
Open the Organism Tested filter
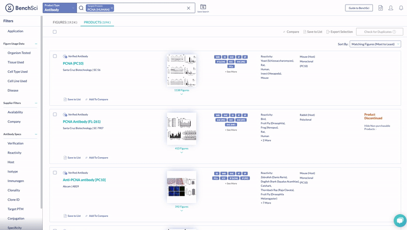pyautogui.click(x=19, y=53)
